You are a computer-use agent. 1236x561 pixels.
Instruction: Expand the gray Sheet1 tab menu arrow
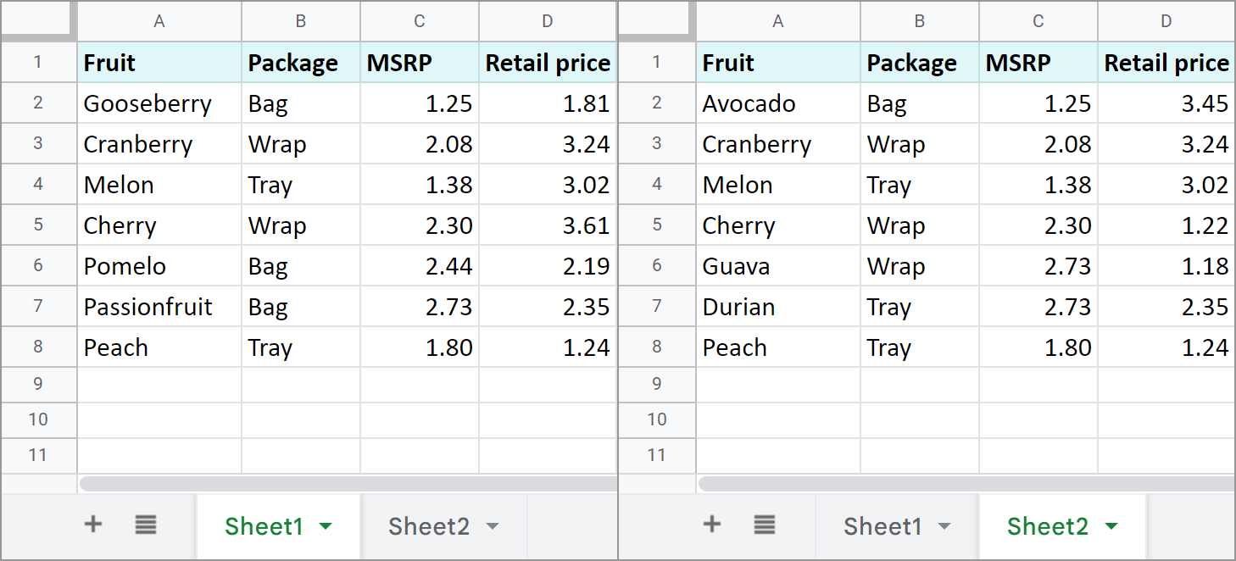pyautogui.click(x=944, y=527)
